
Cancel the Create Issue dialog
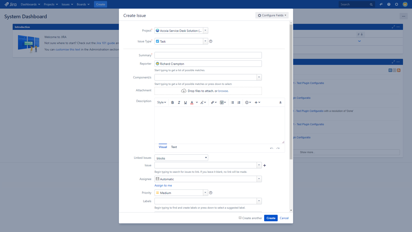(x=284, y=218)
